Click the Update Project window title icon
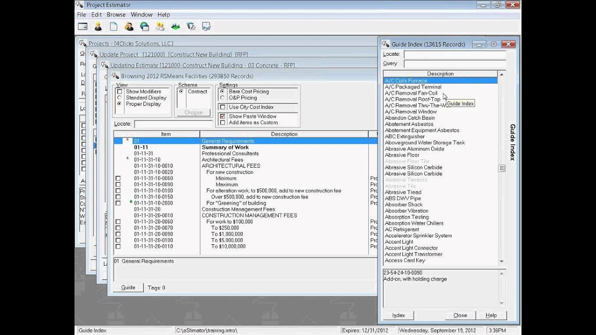Viewport: 596px width, 335px height. pyautogui.click(x=94, y=54)
